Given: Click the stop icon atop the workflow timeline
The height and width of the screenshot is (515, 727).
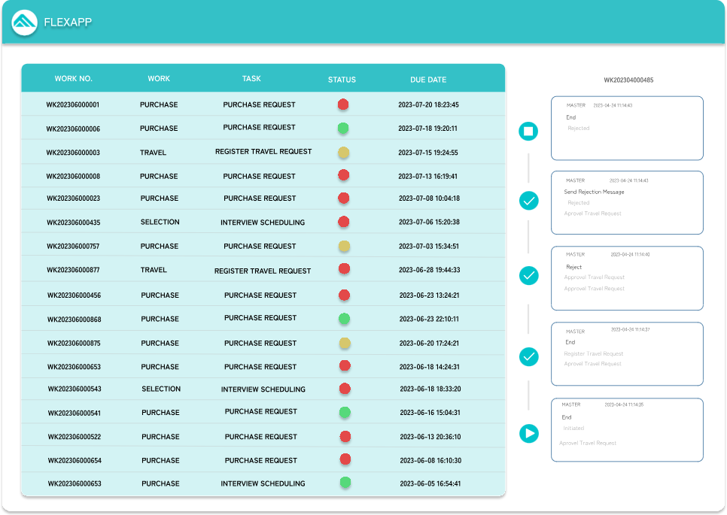Looking at the screenshot, I should (x=529, y=131).
